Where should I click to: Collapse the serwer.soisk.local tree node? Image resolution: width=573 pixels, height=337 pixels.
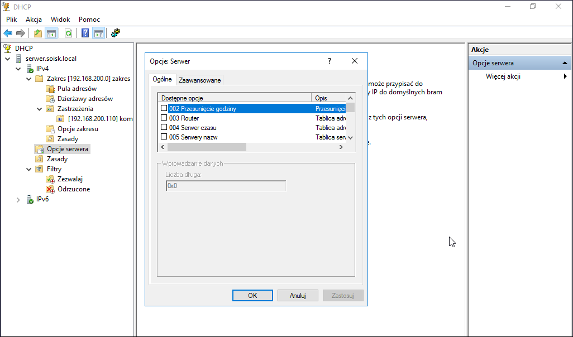coord(8,59)
